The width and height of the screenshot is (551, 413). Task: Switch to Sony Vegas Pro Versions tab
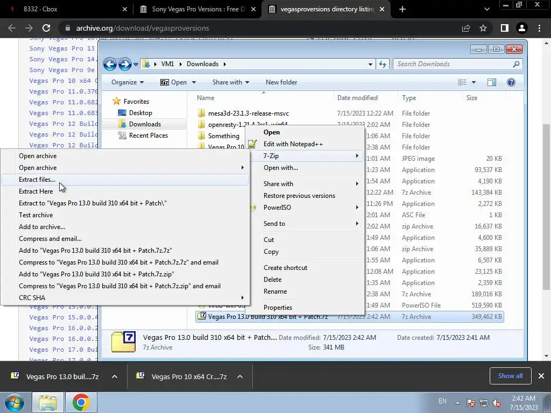pyautogui.click(x=197, y=9)
